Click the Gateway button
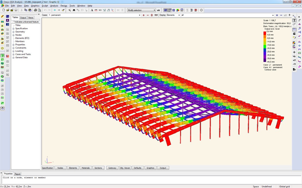Image resolution: width=302 pixels, height=188 pixels. (x=112, y=168)
